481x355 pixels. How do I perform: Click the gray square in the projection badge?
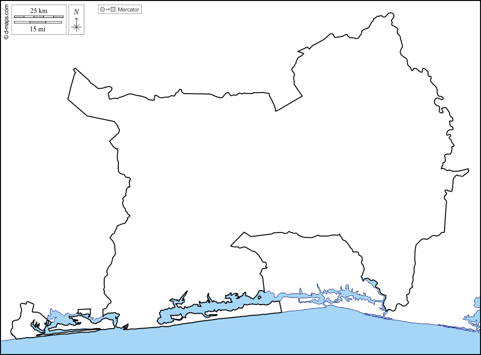point(113,9)
